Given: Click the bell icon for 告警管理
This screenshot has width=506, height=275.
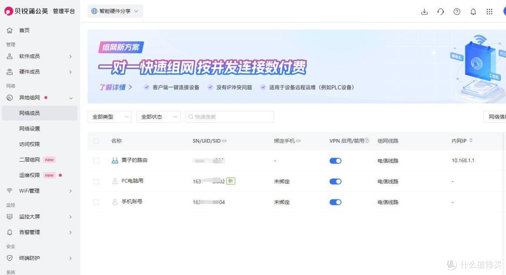Looking at the screenshot, I should coord(10,232).
